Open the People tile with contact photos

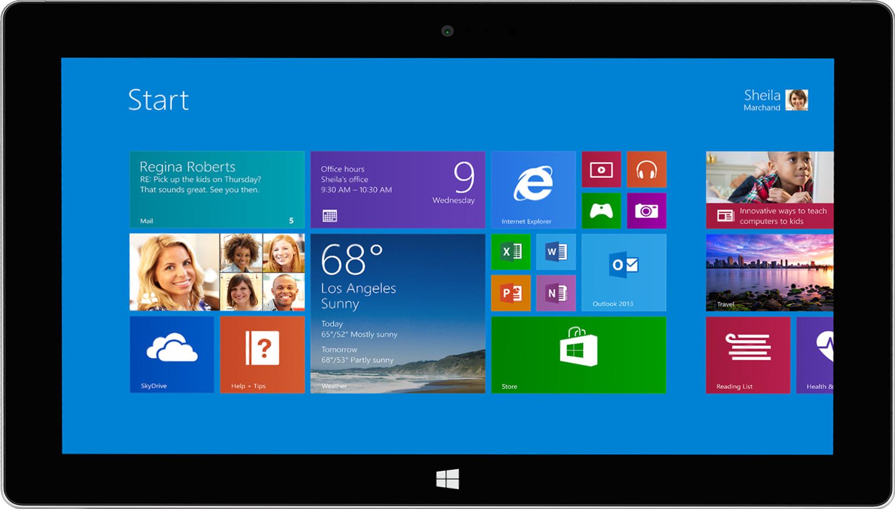pyautogui.click(x=217, y=272)
